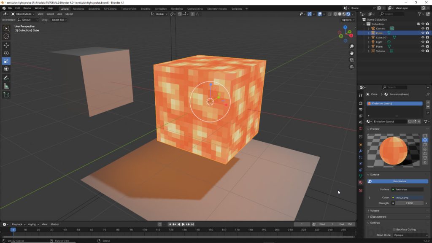
Task: Hide the Light object in the outliner
Action: pyautogui.click(x=423, y=42)
